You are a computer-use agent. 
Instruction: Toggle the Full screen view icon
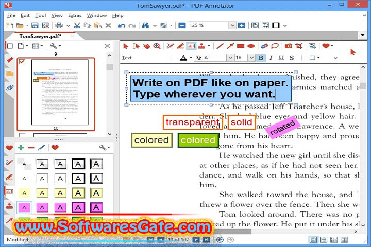tap(276, 25)
